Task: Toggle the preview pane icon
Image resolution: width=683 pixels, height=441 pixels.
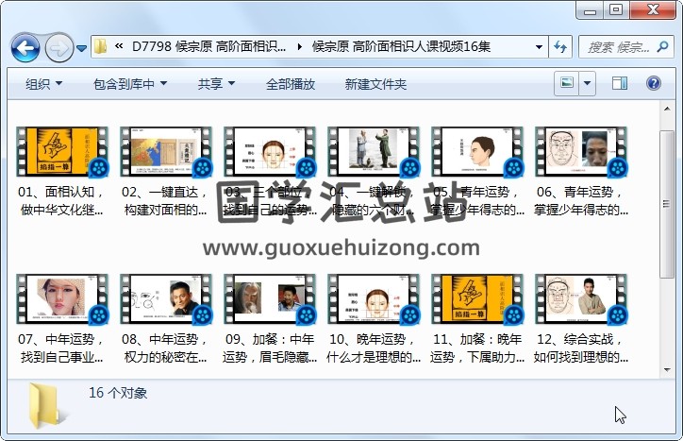Action: [x=620, y=84]
